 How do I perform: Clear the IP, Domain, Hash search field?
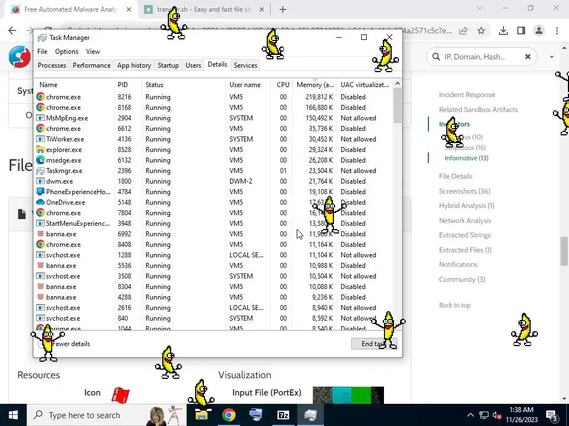[x=528, y=57]
